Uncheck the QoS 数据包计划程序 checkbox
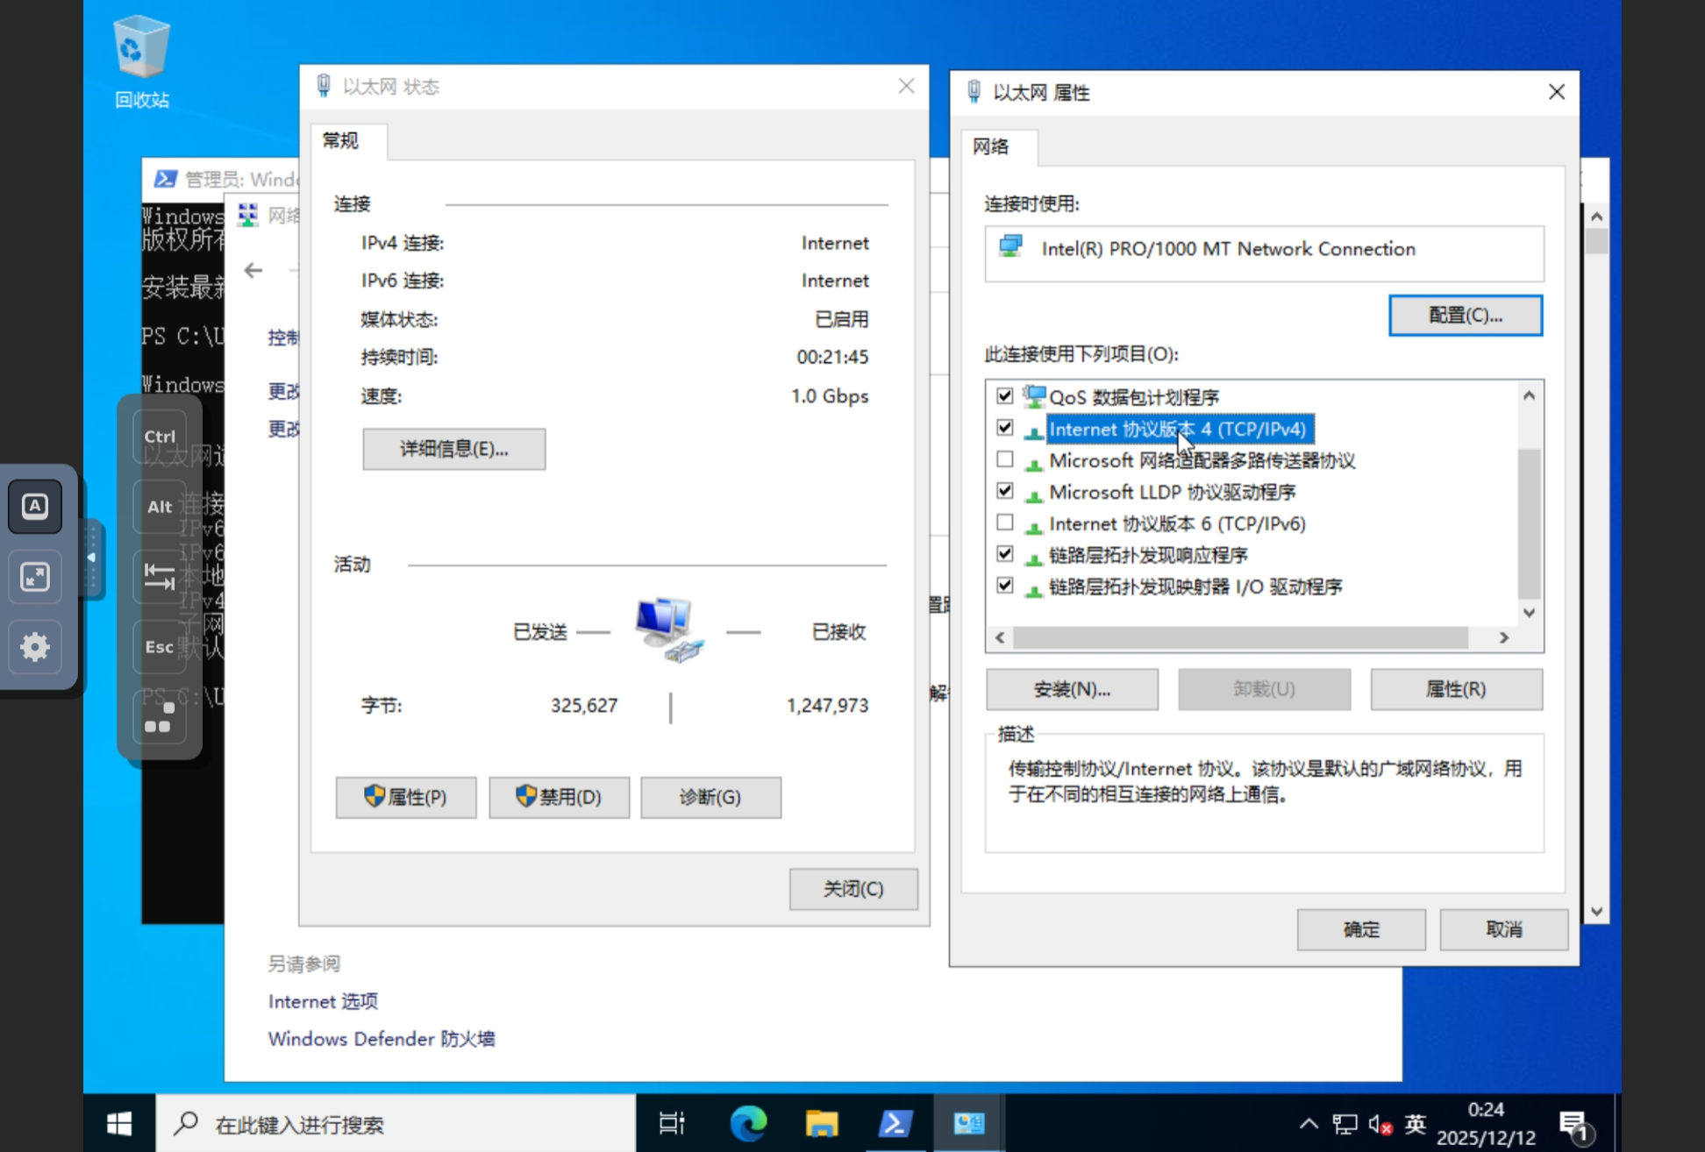The image size is (1705, 1152). [x=1005, y=396]
